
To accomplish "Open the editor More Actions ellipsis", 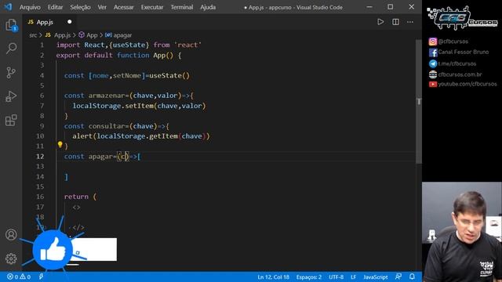I will pyautogui.click(x=410, y=22).
